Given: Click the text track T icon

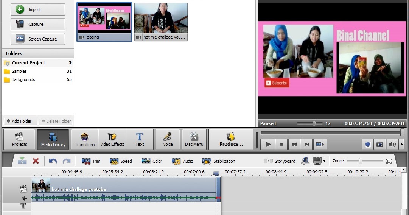Looking at the screenshot, I should point(23,206).
